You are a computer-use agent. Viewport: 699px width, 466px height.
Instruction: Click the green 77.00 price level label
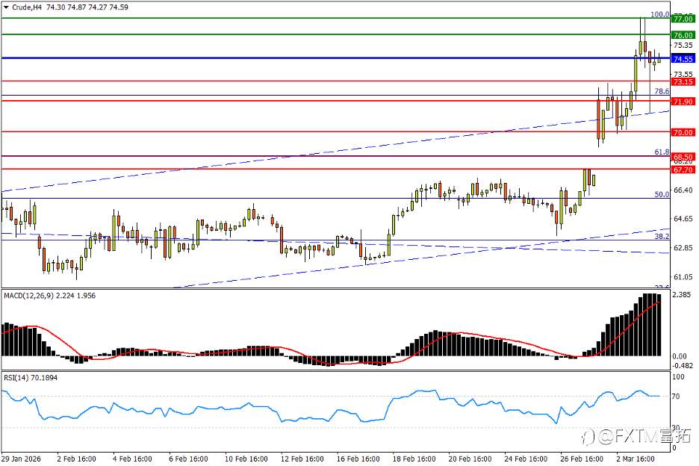click(x=683, y=19)
